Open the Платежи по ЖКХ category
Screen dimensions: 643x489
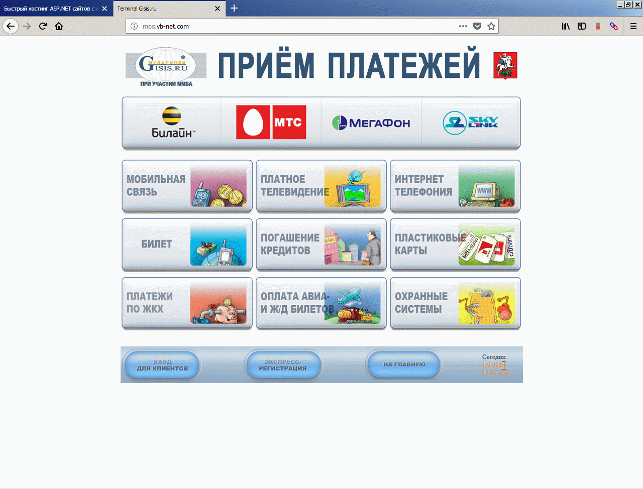coord(187,303)
